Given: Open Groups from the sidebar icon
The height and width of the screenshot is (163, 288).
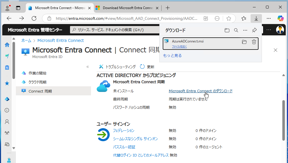Looking at the screenshot, I should click(x=7, y=133).
